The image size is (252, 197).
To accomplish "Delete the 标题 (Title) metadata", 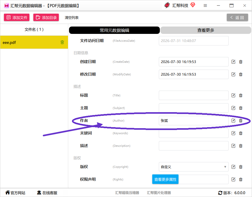I will 241,95.
